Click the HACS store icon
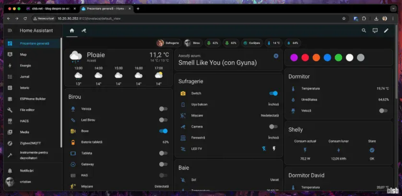402x196 pixels. coord(10,121)
